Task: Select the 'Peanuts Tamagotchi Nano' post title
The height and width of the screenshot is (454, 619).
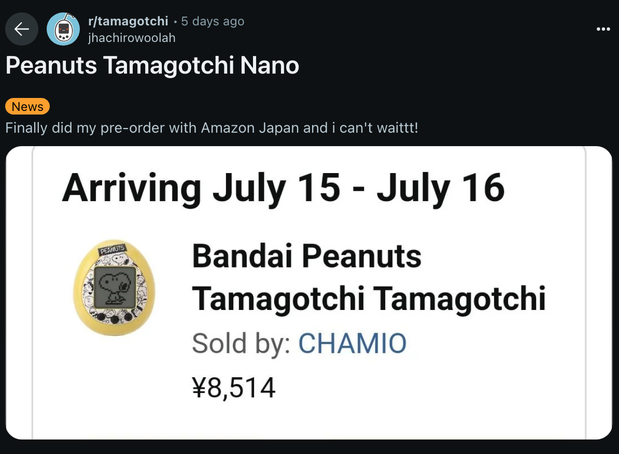Action: tap(152, 65)
